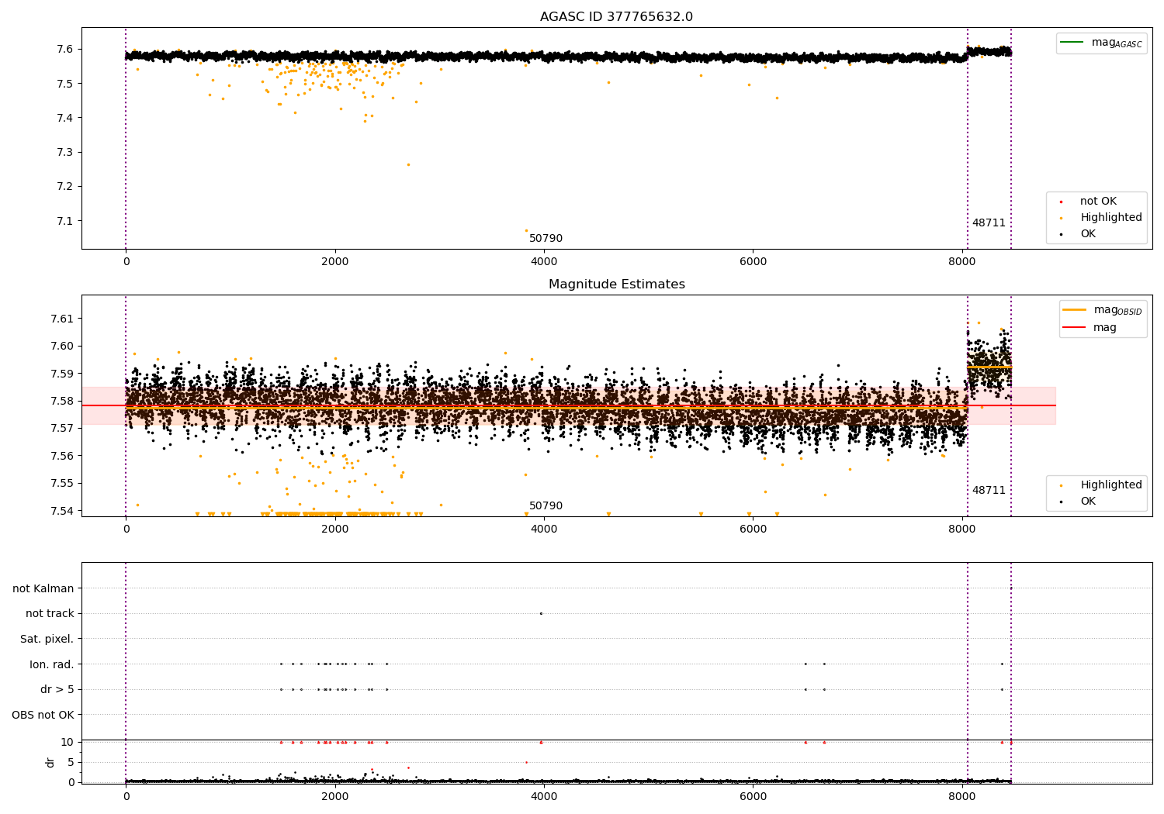Select the mag AGASC legend entry in top plot
The width and height of the screenshot is (1164, 814).
point(1101,43)
